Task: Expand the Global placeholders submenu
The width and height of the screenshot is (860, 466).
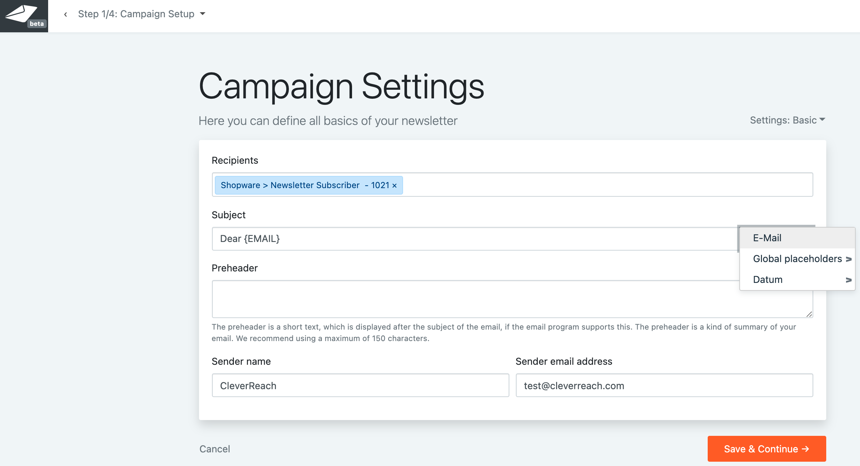Action: point(797,259)
